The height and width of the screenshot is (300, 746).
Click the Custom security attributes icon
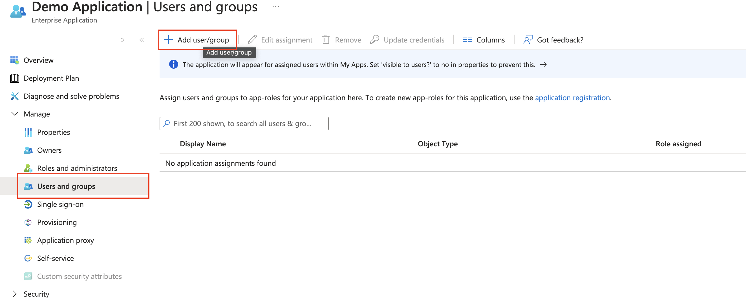point(28,276)
